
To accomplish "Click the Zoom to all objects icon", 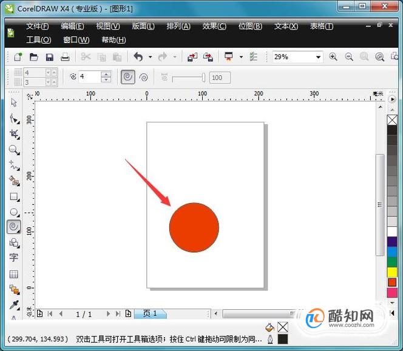I will click(x=379, y=57).
